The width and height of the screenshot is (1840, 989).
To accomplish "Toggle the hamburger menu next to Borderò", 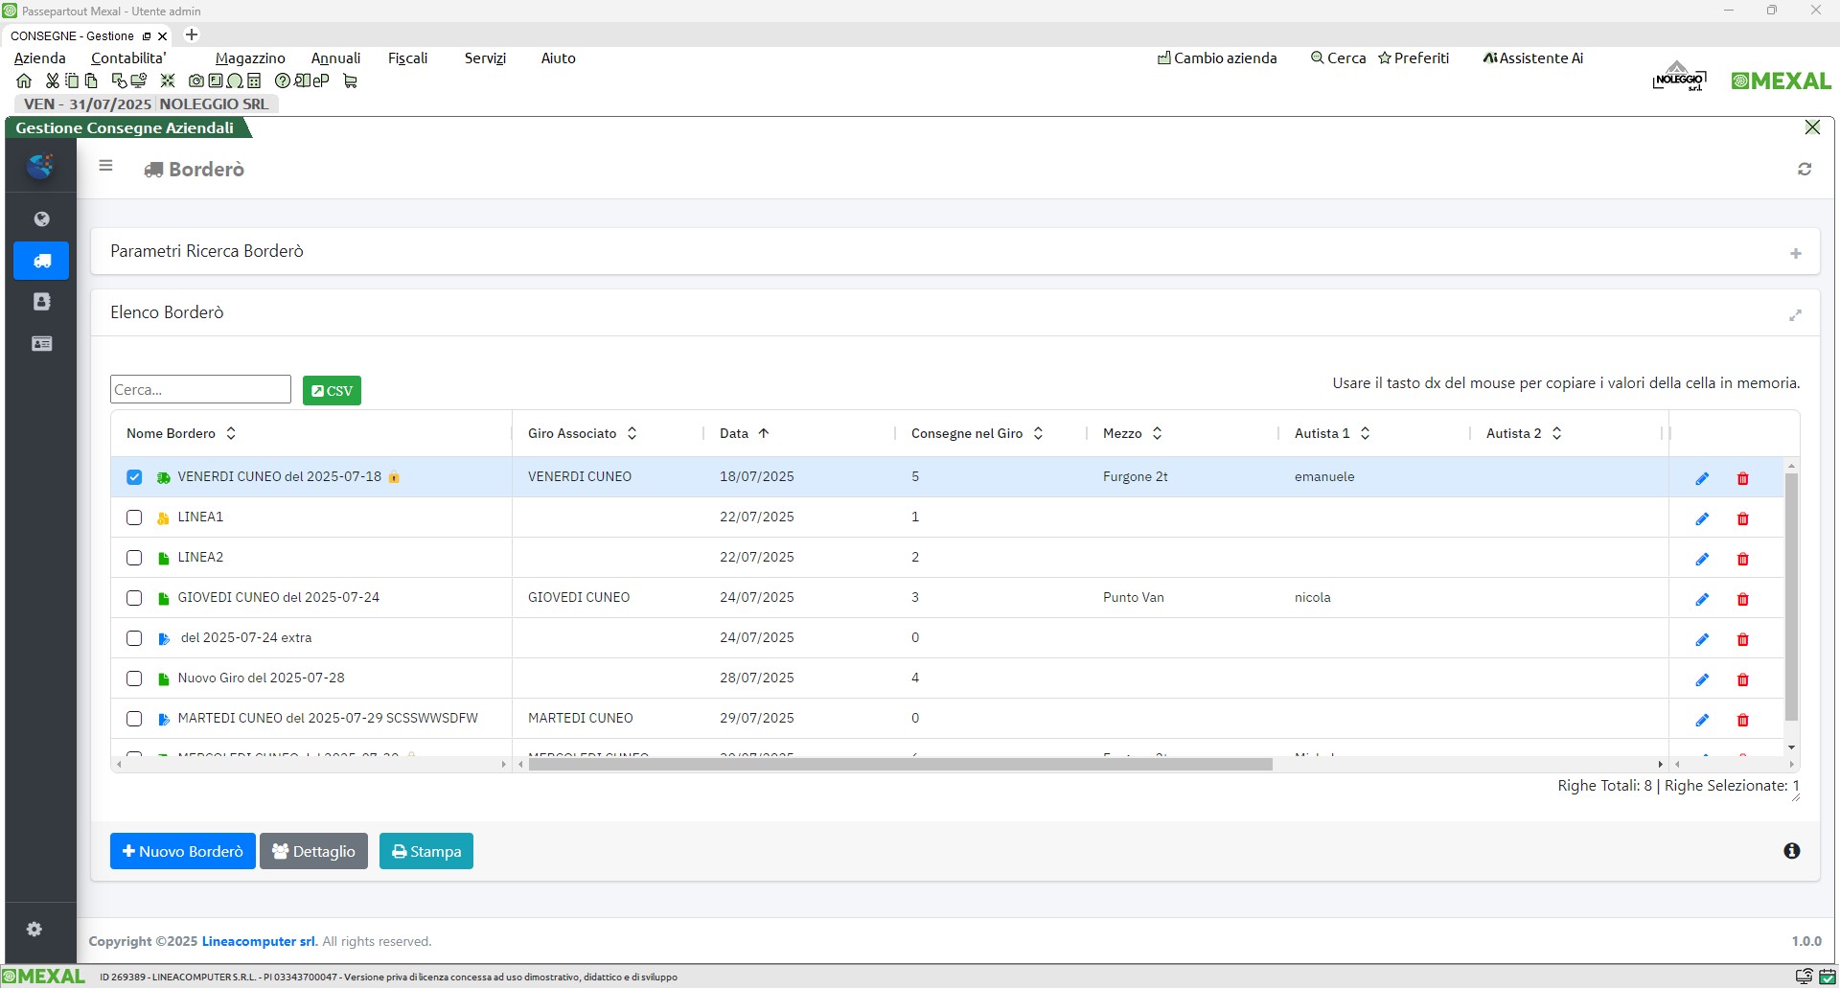I will [x=105, y=166].
